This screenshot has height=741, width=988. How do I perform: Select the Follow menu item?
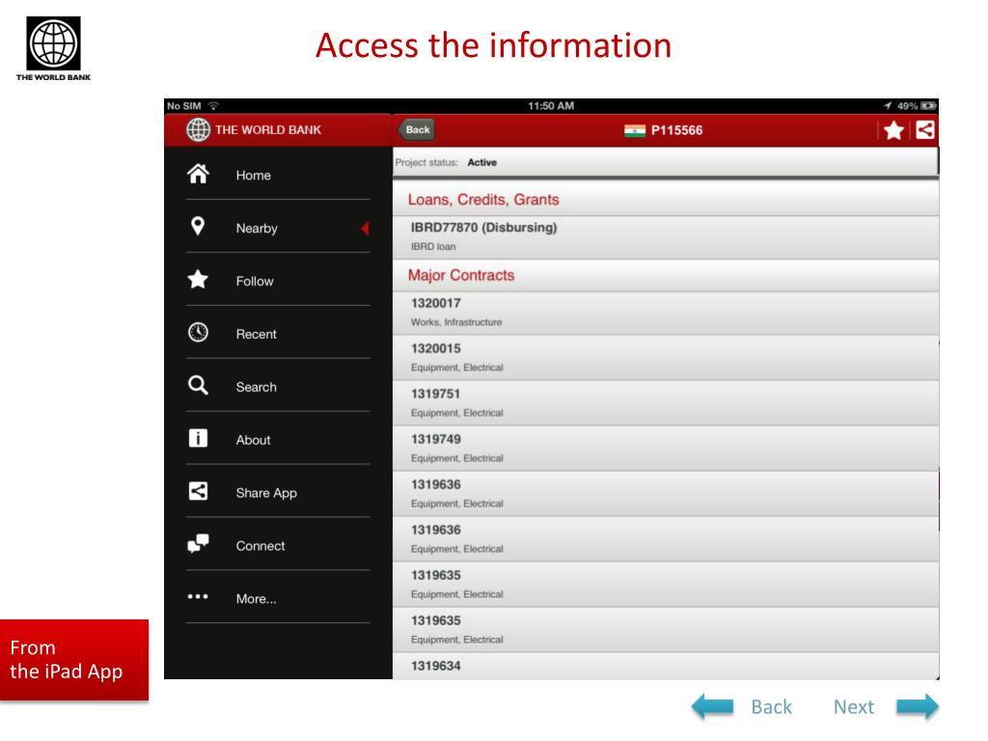[x=278, y=281]
